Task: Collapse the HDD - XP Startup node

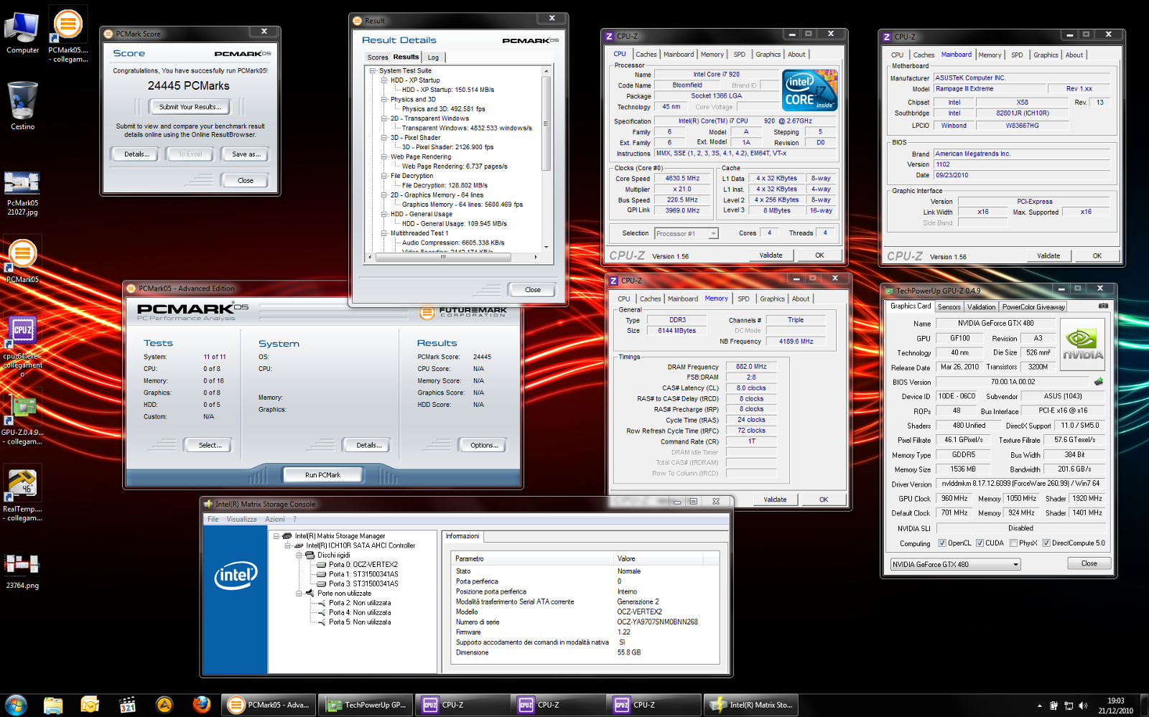Action: pyautogui.click(x=384, y=80)
